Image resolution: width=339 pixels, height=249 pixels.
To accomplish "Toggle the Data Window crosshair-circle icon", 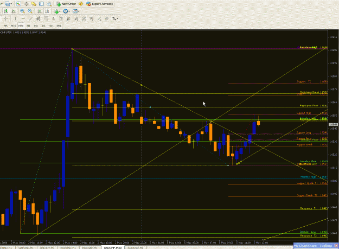I will [27, 4].
